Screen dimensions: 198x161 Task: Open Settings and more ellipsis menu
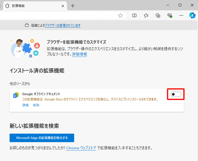tap(181, 15)
